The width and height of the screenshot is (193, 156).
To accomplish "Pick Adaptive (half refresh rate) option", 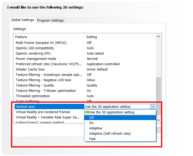I will point(110,134).
